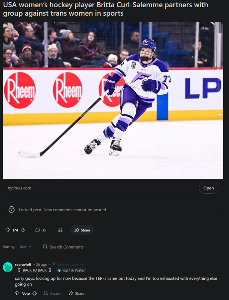
Task: Give an Award to ravravioli's comment
Action: [x=52, y=293]
